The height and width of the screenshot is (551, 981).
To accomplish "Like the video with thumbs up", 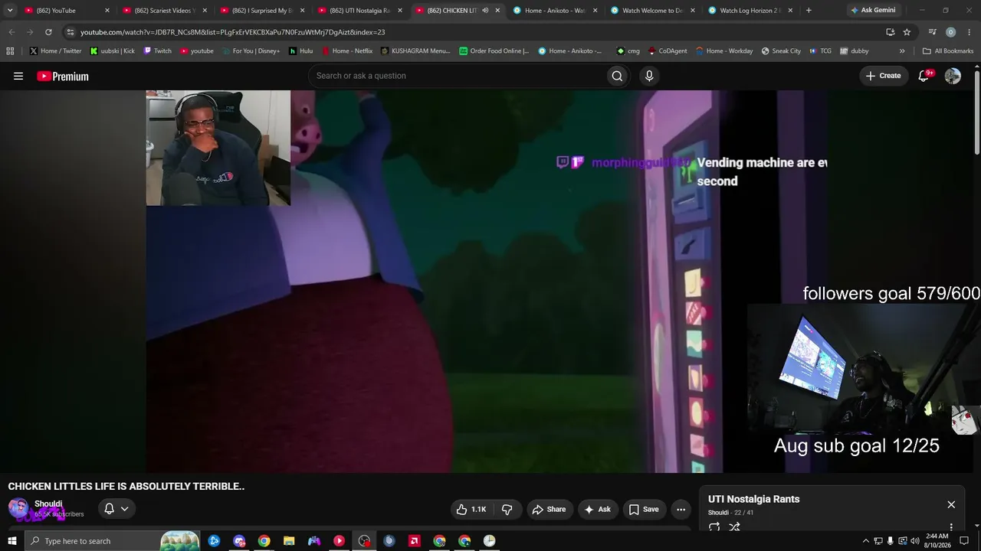I will [471, 509].
